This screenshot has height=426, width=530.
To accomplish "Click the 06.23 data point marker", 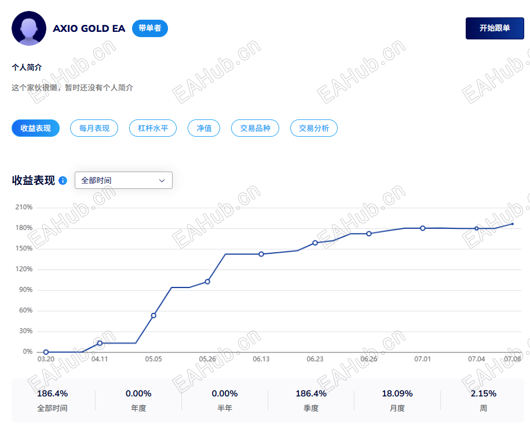I will 315,243.
